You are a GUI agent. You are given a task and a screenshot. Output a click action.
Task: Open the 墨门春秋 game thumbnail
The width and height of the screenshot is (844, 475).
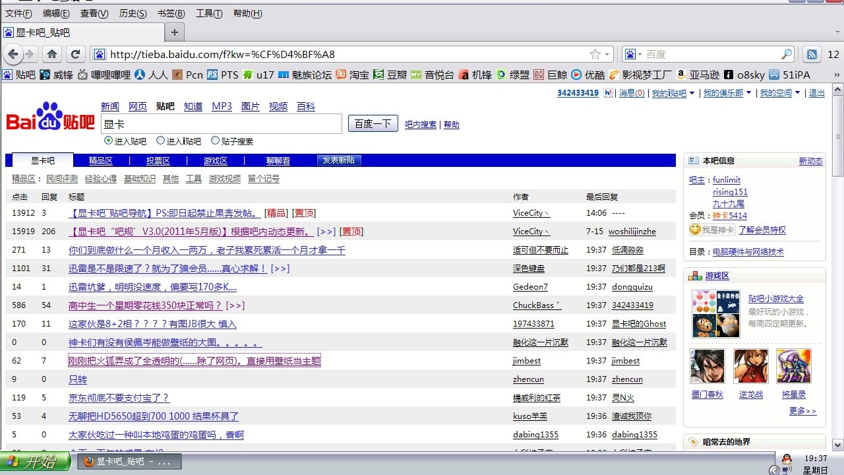click(708, 366)
